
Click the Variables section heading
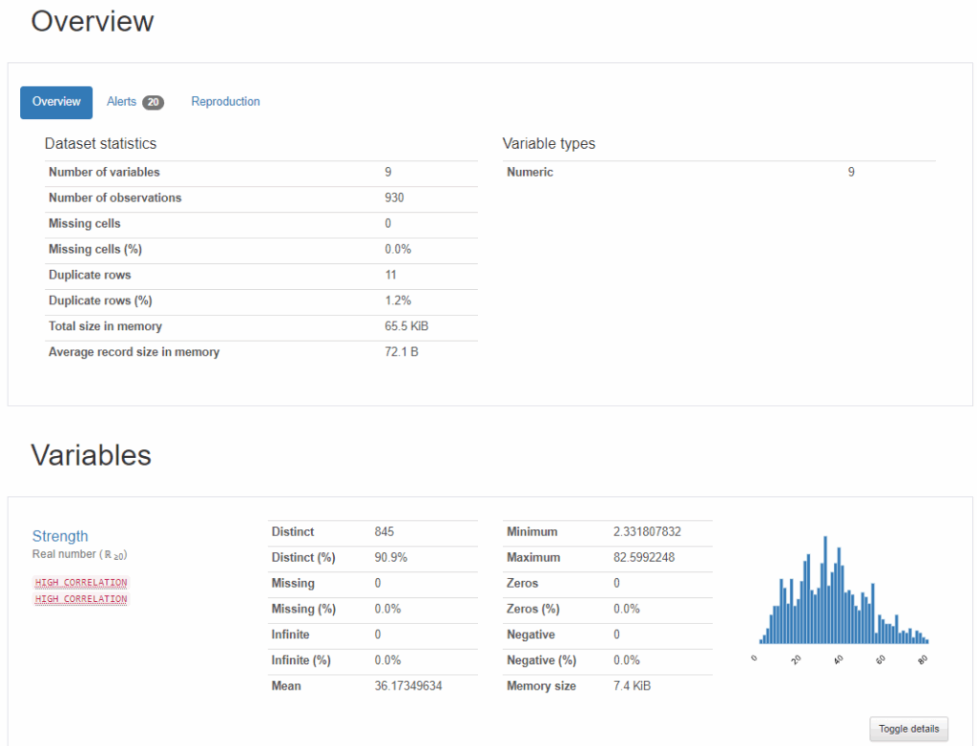tap(92, 455)
